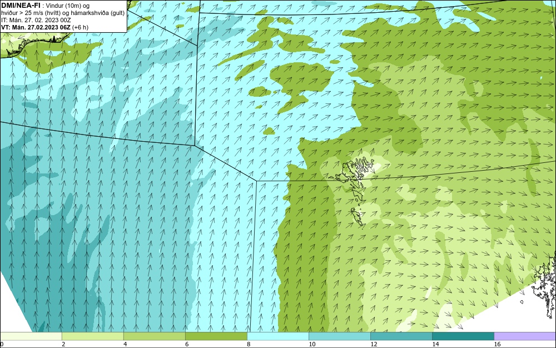Viewport: 556px width, 348px height.
Task: Click the purple above-16 m/s legend swatch
Action: click(x=525, y=336)
